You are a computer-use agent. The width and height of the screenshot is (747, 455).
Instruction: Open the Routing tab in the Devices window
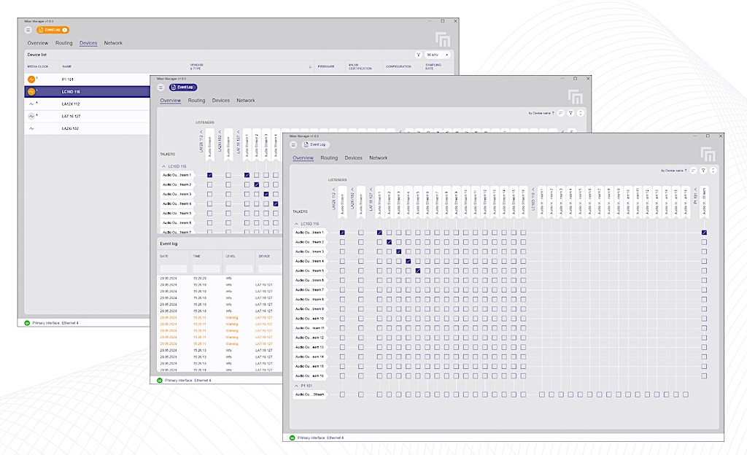tap(63, 43)
